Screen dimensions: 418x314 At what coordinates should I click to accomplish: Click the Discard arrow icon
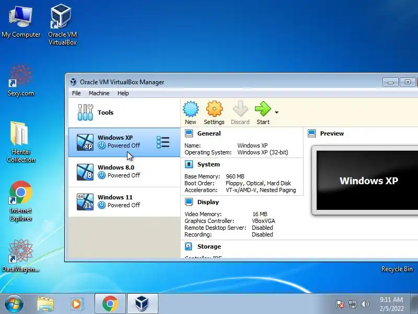240,109
